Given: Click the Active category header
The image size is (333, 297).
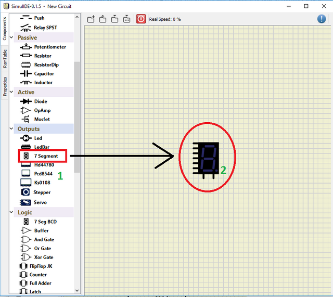Looking at the screenshot, I should (44, 92).
